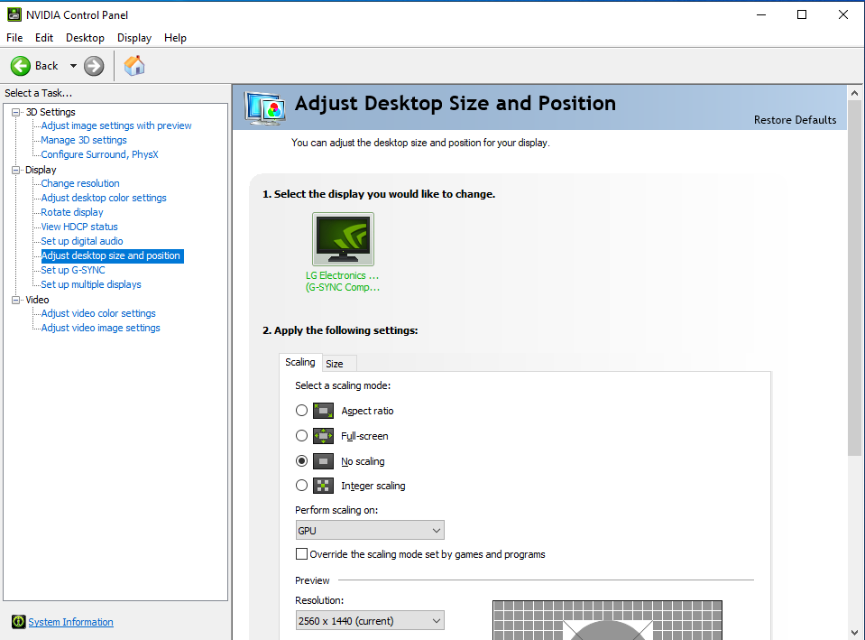
Task: Open the Back history dropdown arrow
Action: pyautogui.click(x=74, y=66)
